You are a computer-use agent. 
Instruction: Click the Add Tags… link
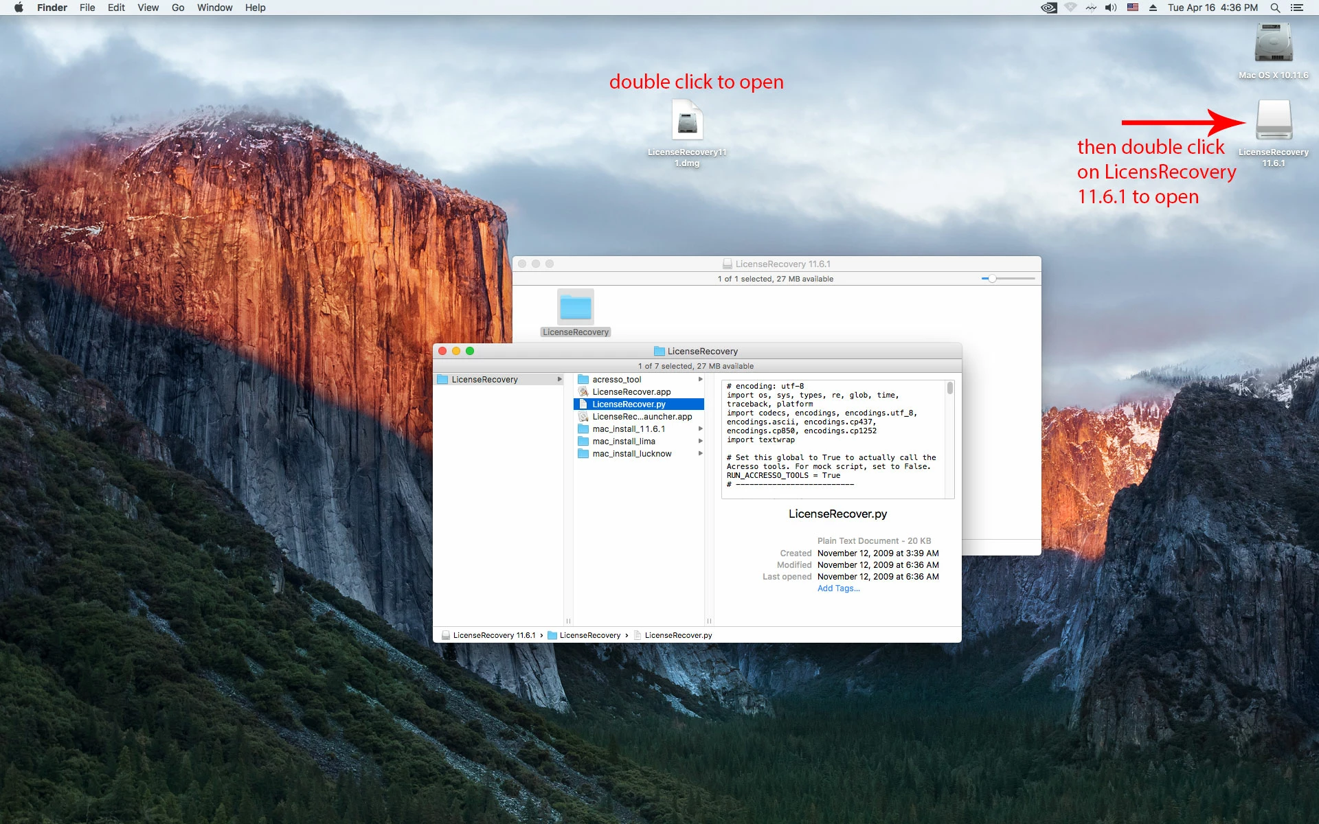(838, 588)
